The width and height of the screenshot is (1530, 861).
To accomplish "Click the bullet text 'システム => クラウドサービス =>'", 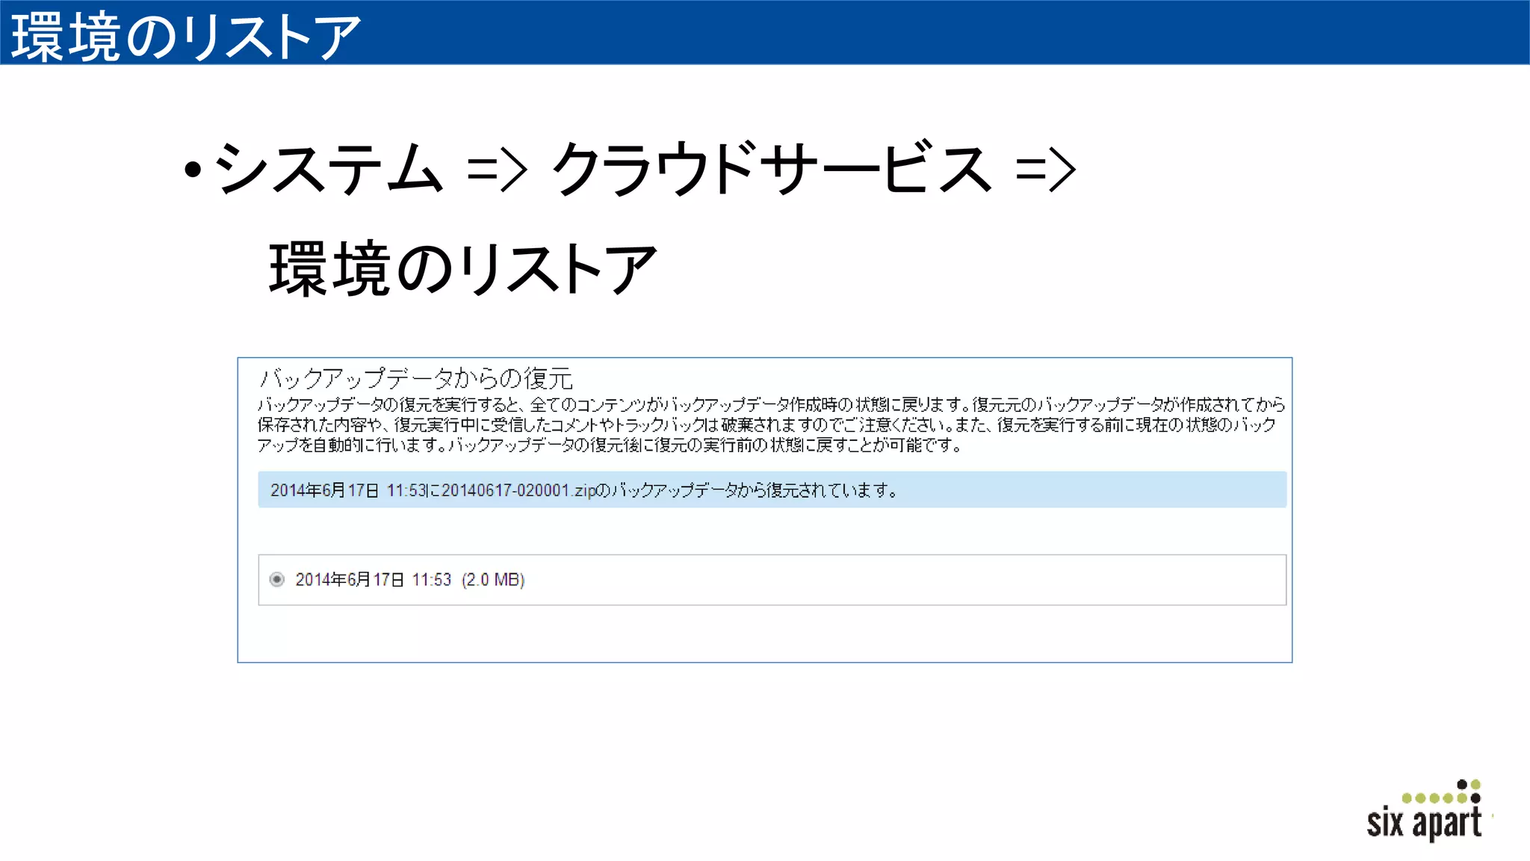I will (x=645, y=169).
